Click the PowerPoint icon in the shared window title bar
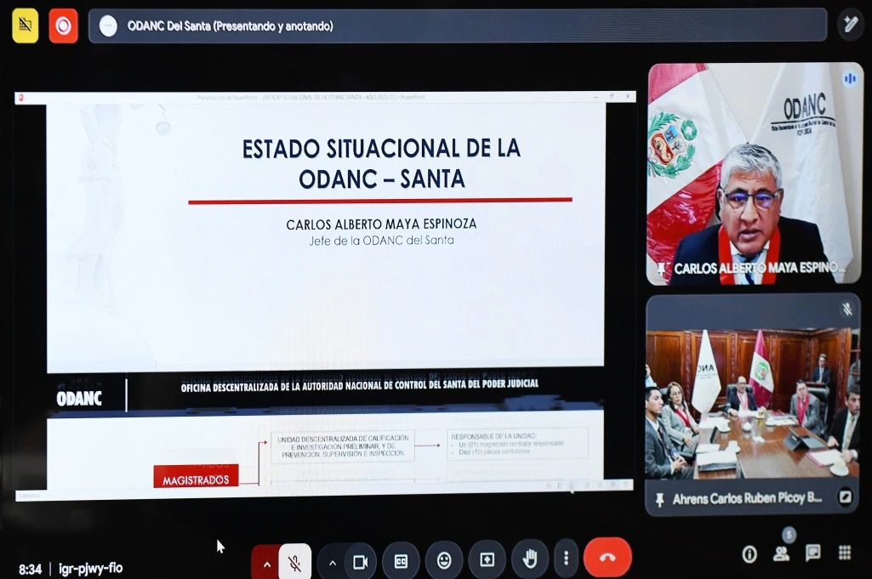 pyautogui.click(x=21, y=98)
